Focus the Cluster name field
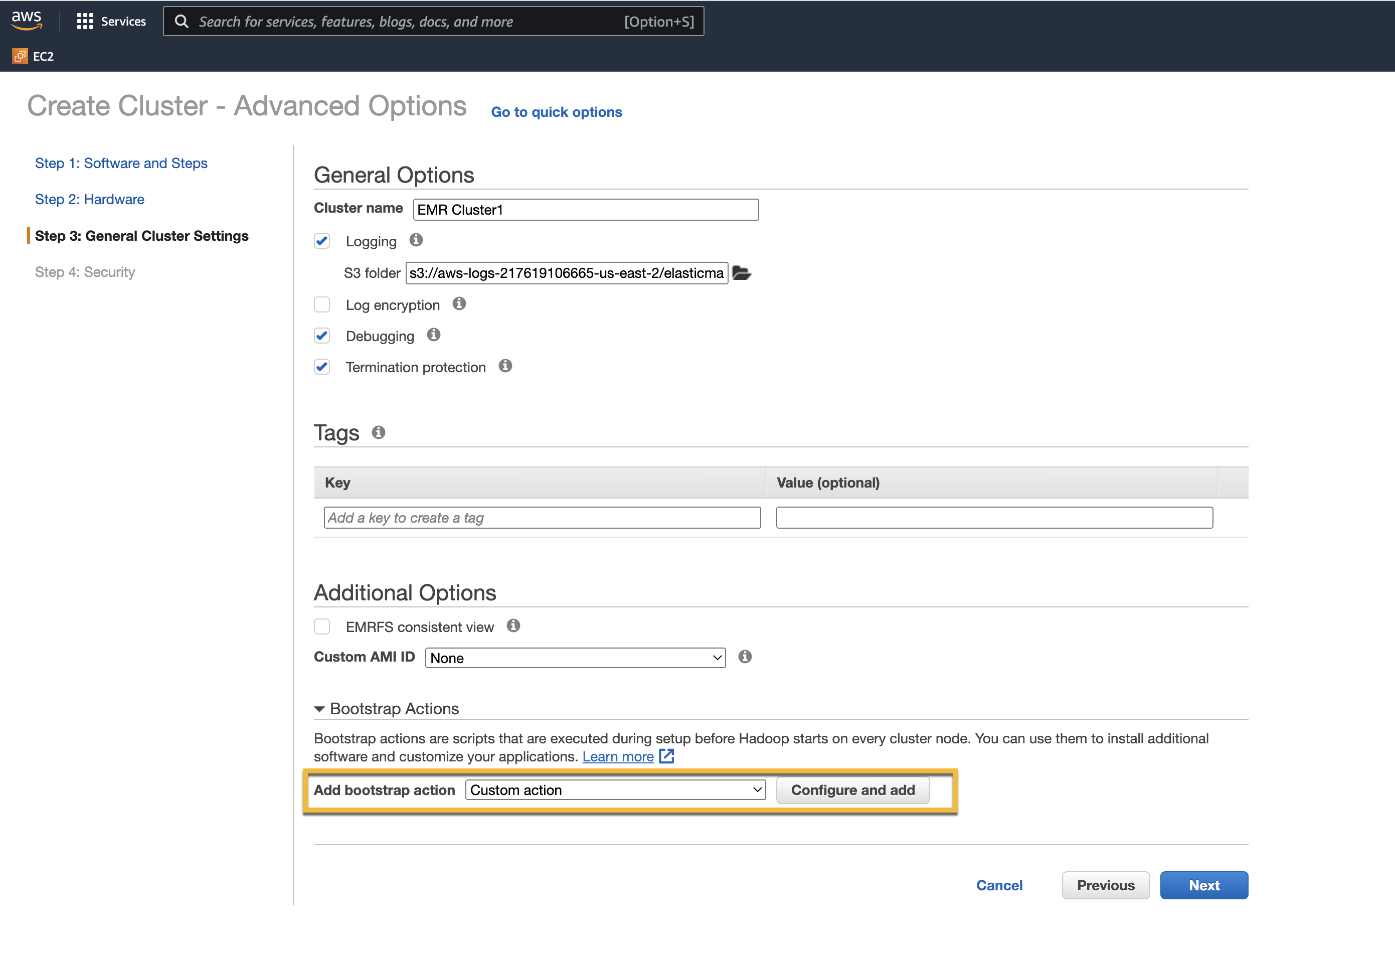This screenshot has width=1395, height=953. pos(586,210)
